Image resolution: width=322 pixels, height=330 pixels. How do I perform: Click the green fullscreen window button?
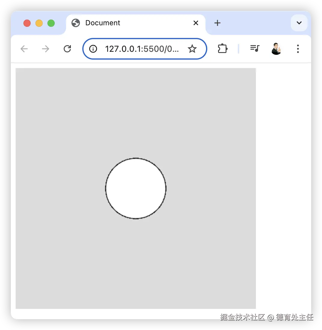(51, 23)
